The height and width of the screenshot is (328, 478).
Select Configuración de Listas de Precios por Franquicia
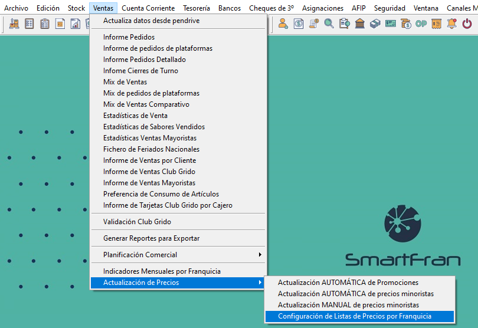coord(354,316)
